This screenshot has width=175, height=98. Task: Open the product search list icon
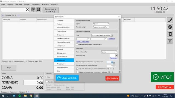click(33, 10)
